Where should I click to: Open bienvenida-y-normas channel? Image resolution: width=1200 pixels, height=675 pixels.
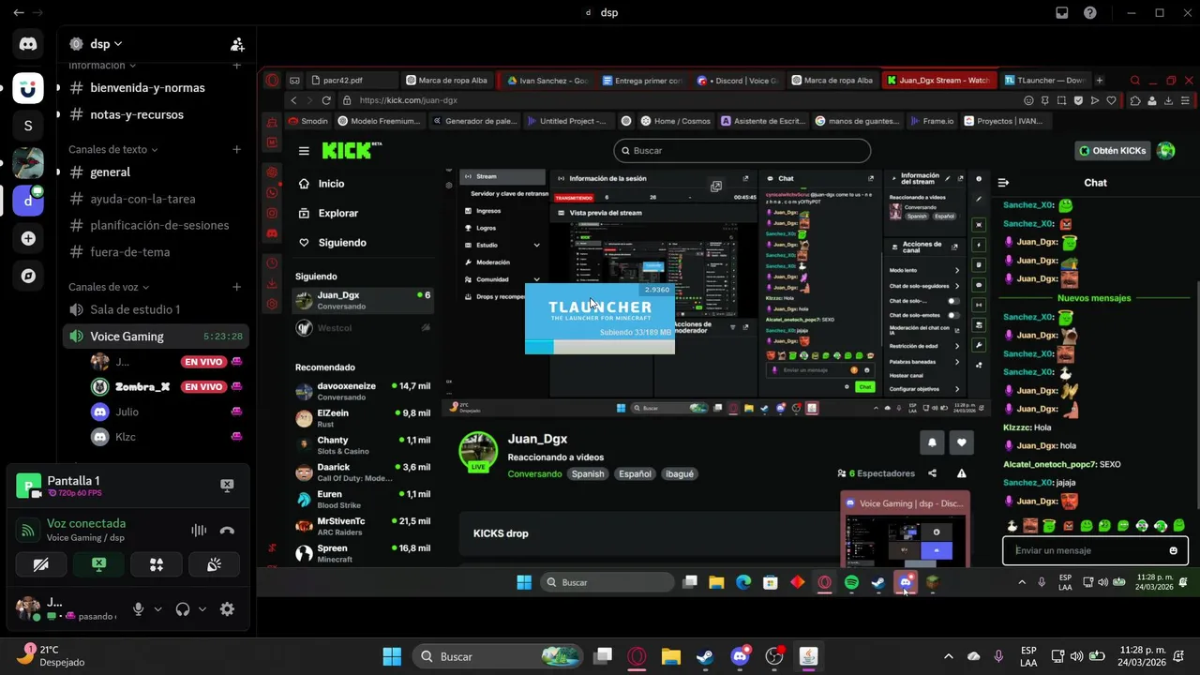(x=156, y=87)
